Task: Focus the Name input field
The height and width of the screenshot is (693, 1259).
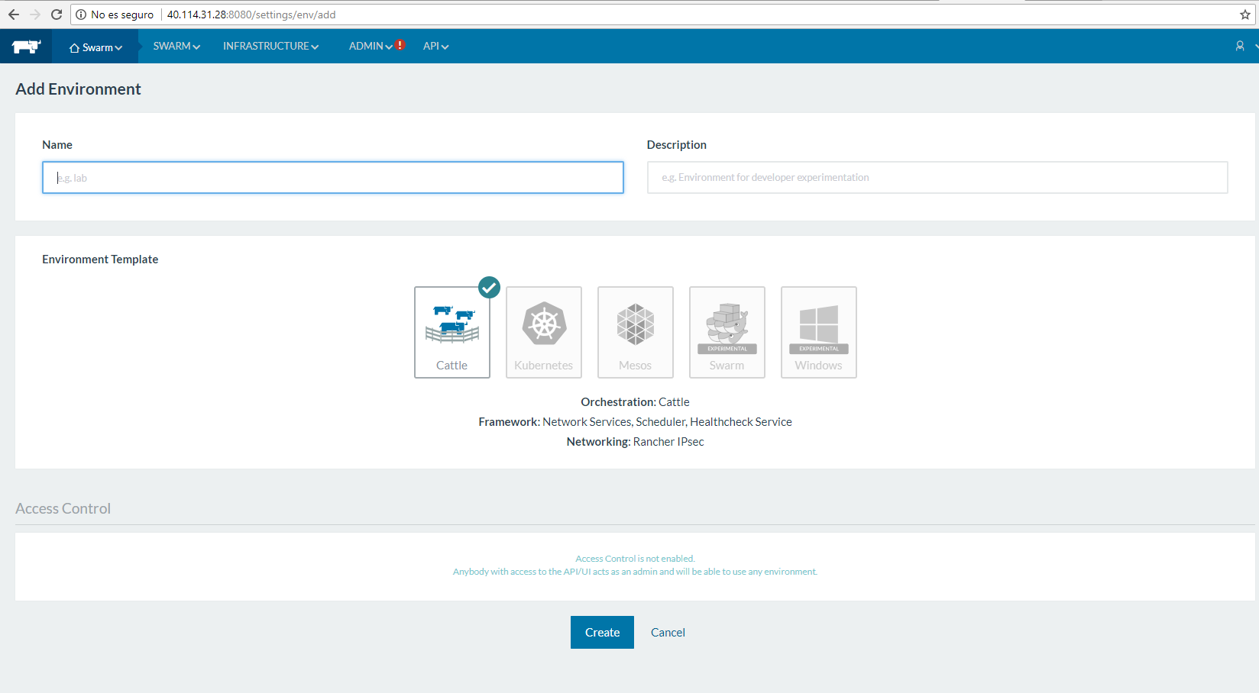Action: (x=333, y=177)
